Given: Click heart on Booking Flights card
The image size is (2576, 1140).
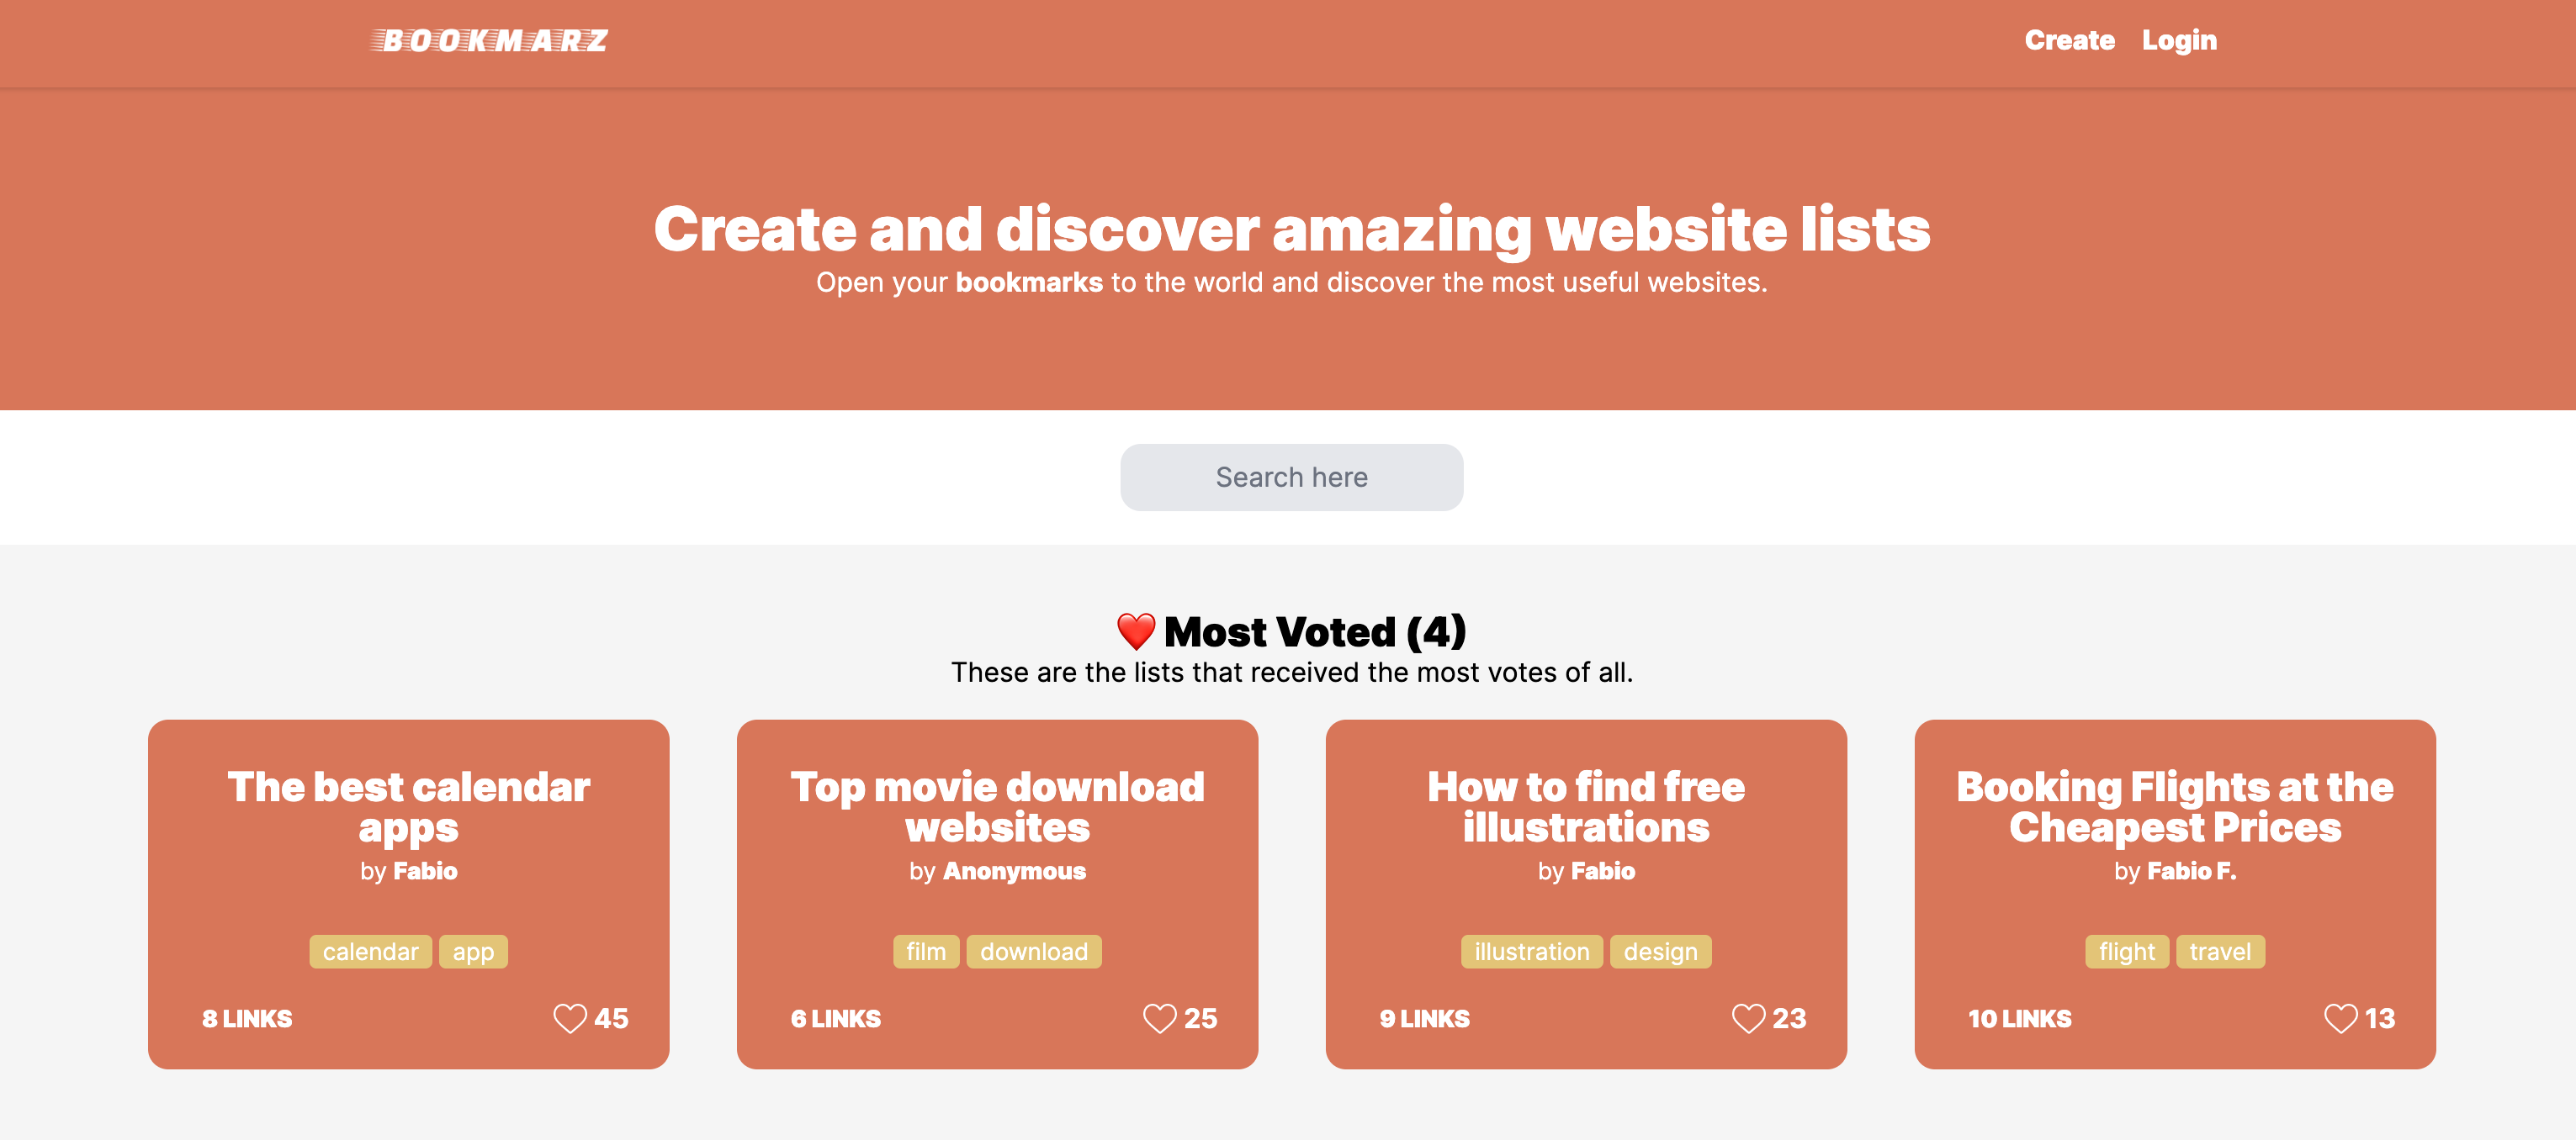Looking at the screenshot, I should 2340,1018.
